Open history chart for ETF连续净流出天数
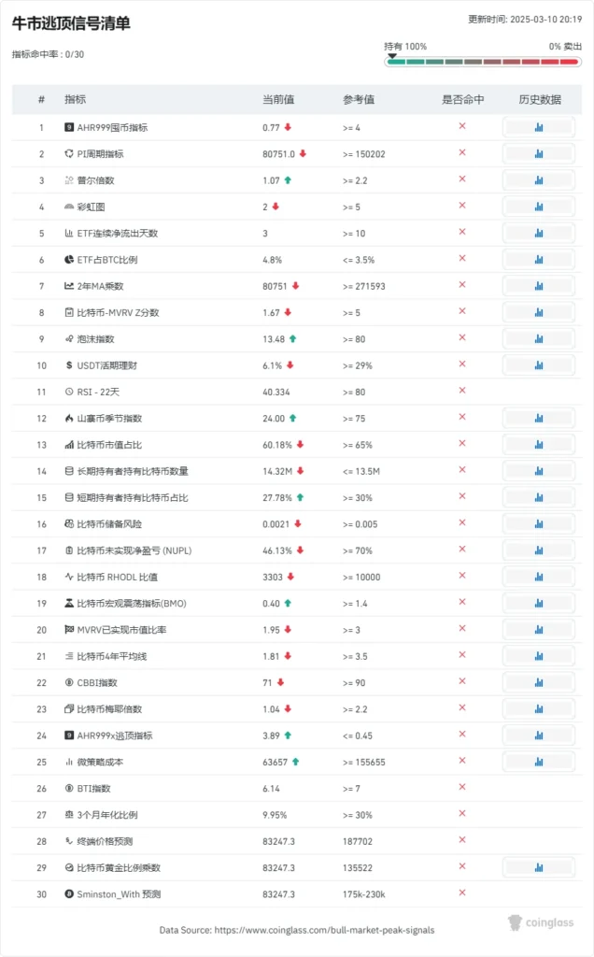594x957 pixels. tap(539, 233)
